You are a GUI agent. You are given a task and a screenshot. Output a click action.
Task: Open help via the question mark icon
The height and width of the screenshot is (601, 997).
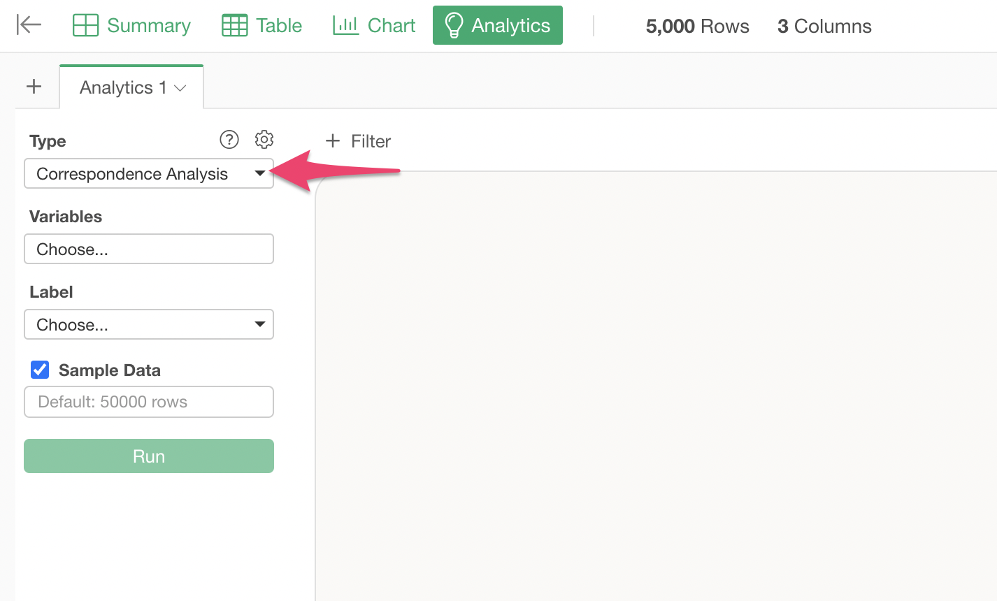point(229,140)
